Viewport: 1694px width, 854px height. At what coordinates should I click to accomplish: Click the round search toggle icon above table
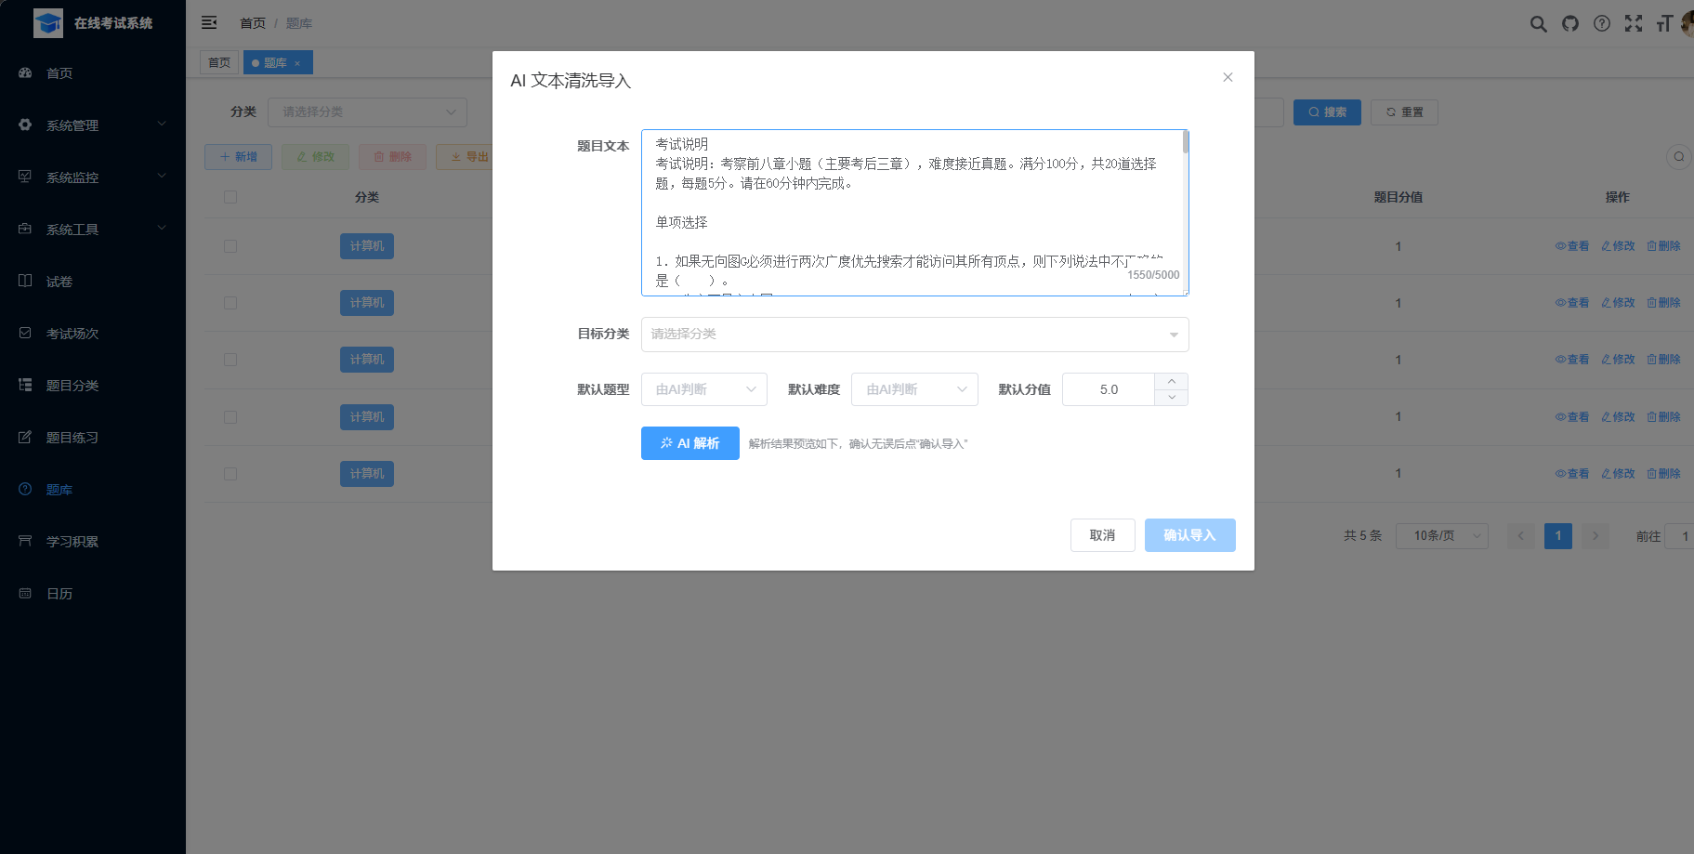[x=1678, y=156]
